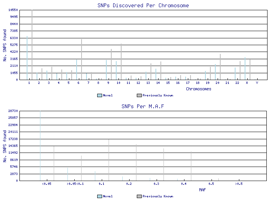Click the 'Chromosomes' x-axis label
The image size is (274, 200).
199,89
